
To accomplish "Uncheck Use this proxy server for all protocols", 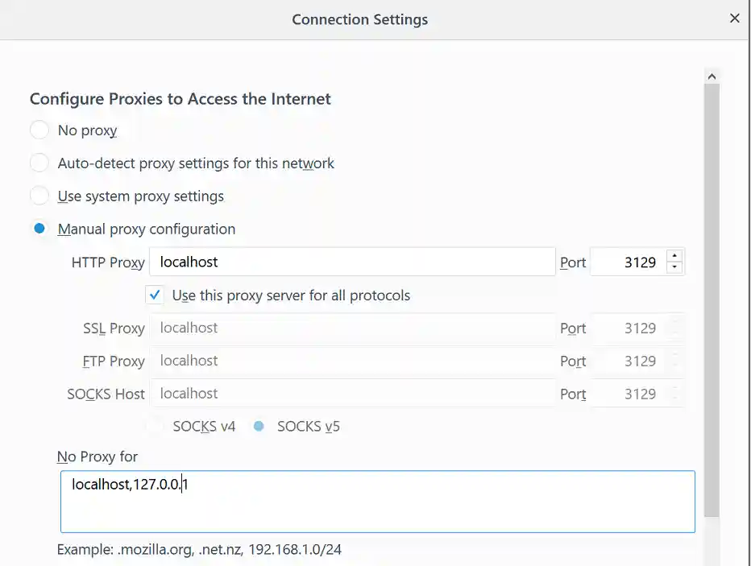I will [x=155, y=295].
